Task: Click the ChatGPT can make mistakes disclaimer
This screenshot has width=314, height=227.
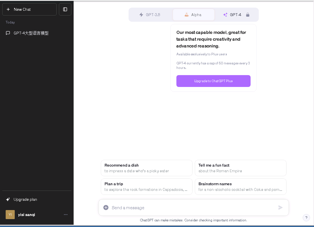Action: (193, 220)
